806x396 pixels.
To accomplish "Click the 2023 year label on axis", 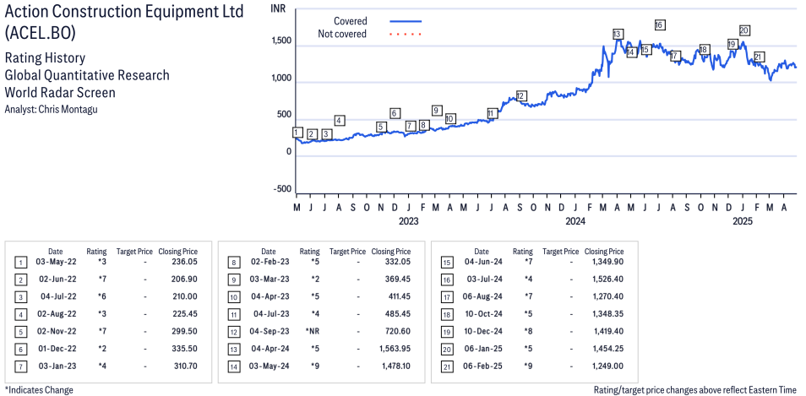I will (x=409, y=221).
